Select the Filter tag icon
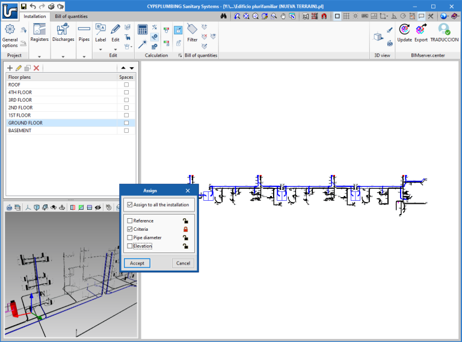462x342 pixels. pos(192,29)
